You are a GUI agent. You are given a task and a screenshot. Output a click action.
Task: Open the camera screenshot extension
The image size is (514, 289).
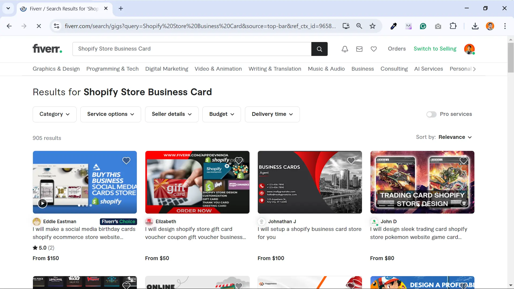pos(438,26)
